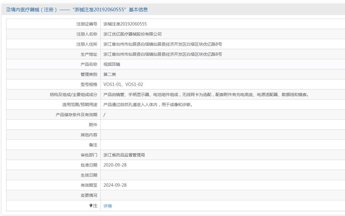Click the document icon beside 境内医疗器械 title
The image size is (345, 216).
[8, 9]
